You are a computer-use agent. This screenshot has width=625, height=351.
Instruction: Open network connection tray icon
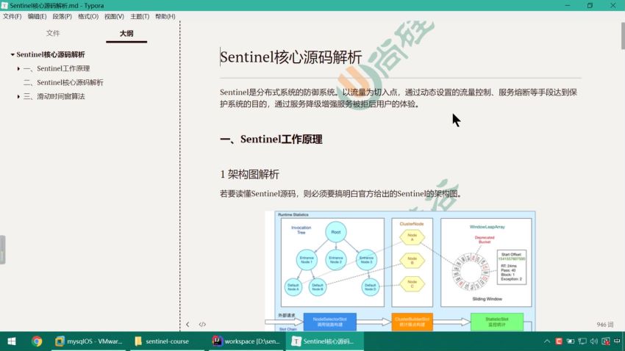pos(582,341)
